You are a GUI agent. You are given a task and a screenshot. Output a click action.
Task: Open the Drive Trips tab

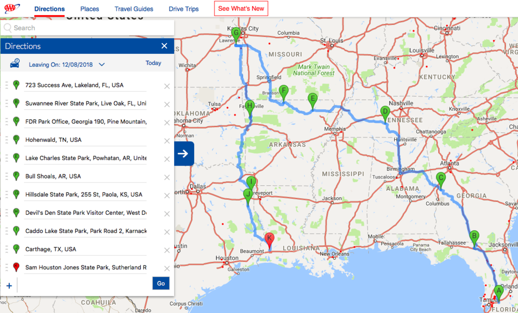click(183, 9)
